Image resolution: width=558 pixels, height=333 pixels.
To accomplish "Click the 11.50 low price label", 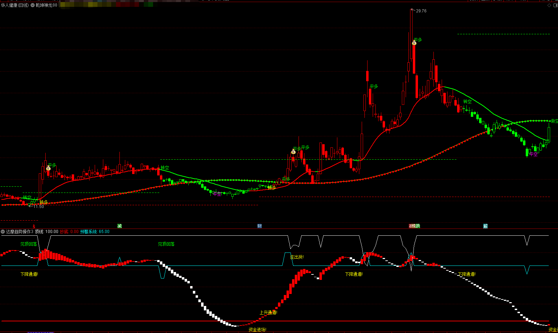I will (38, 207).
